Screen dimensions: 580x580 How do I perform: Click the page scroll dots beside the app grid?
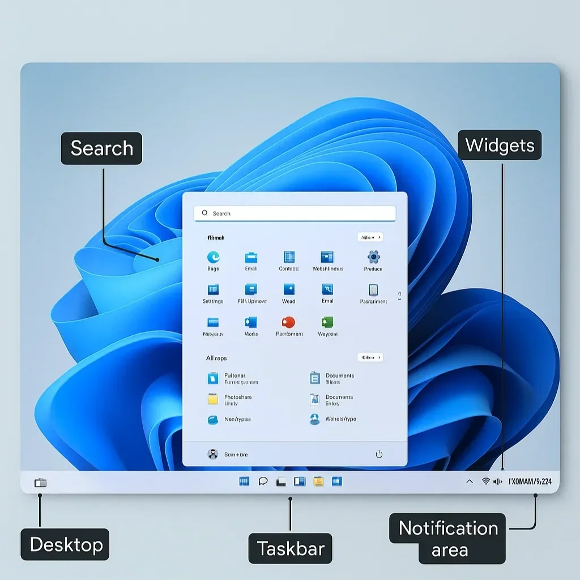pyautogui.click(x=399, y=296)
